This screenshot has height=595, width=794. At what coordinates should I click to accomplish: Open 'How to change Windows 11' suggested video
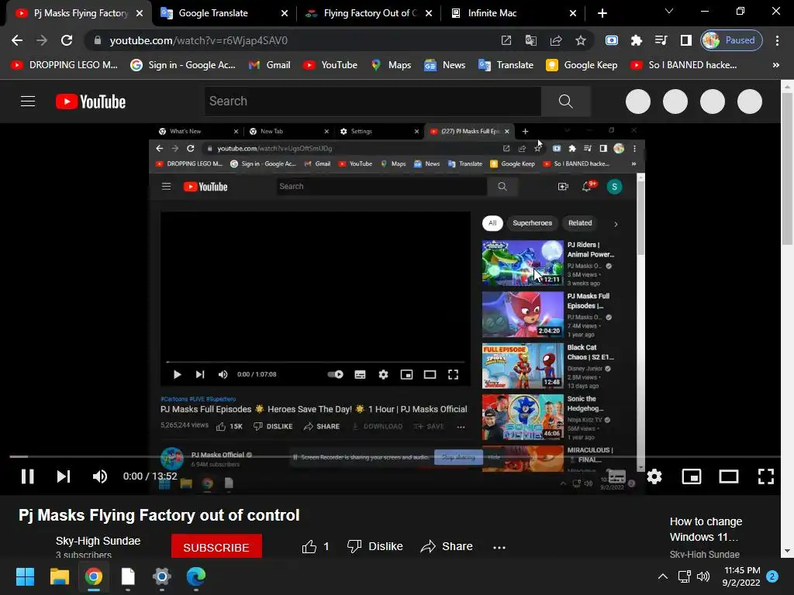tap(706, 529)
